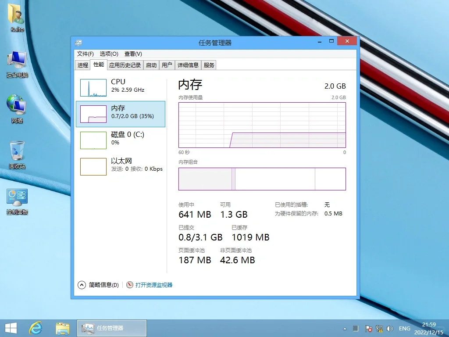Viewport: 449px width, 337px height.
Task: Click the speaker icon in the system tray
Action: 390,328
